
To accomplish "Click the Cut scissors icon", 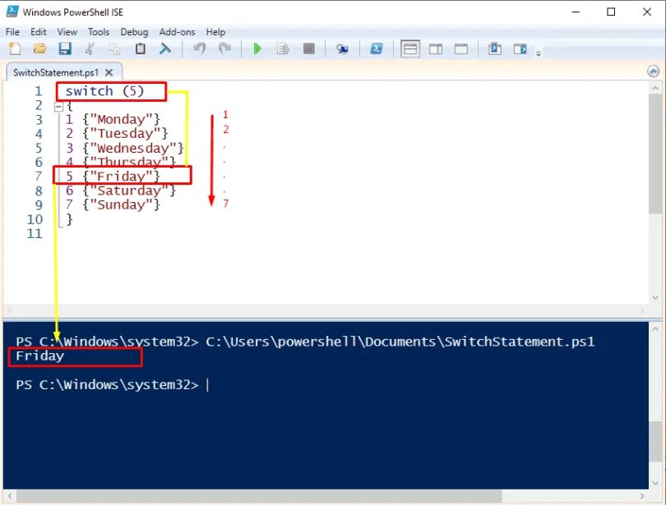I will pyautogui.click(x=90, y=48).
